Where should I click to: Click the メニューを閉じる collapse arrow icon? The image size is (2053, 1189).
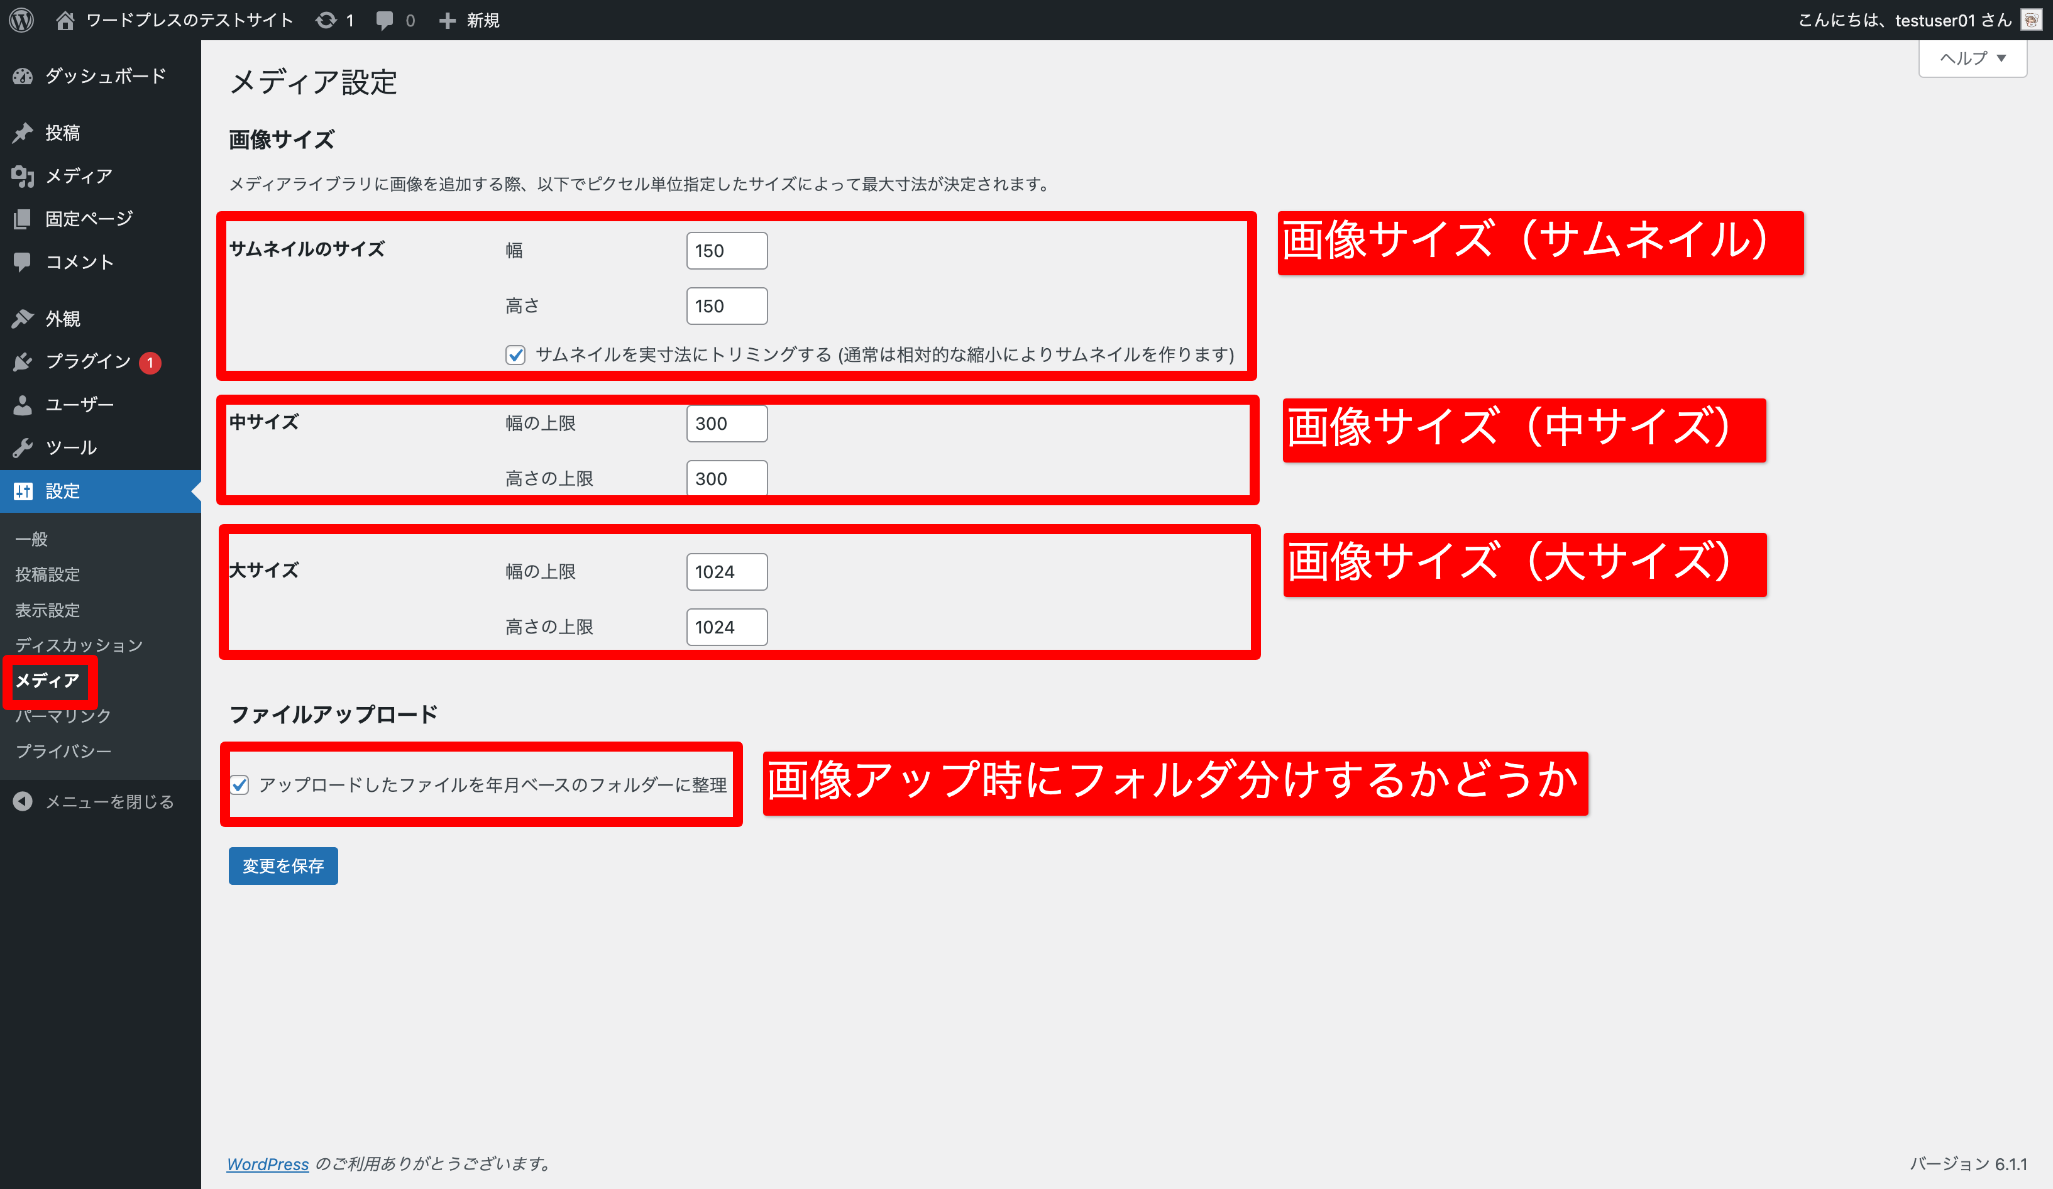click(x=23, y=801)
